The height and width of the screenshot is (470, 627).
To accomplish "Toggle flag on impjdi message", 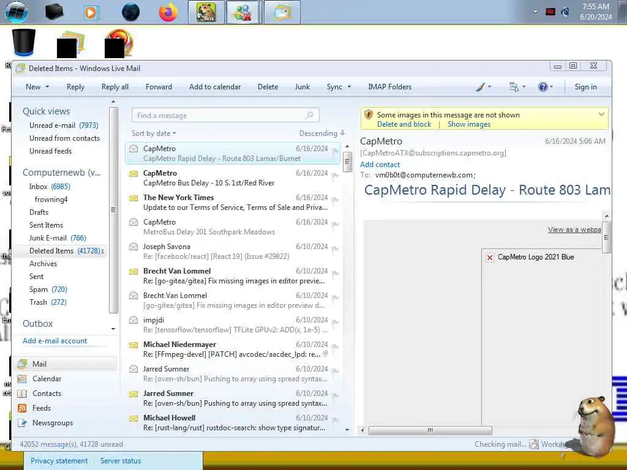I will 335,322.
